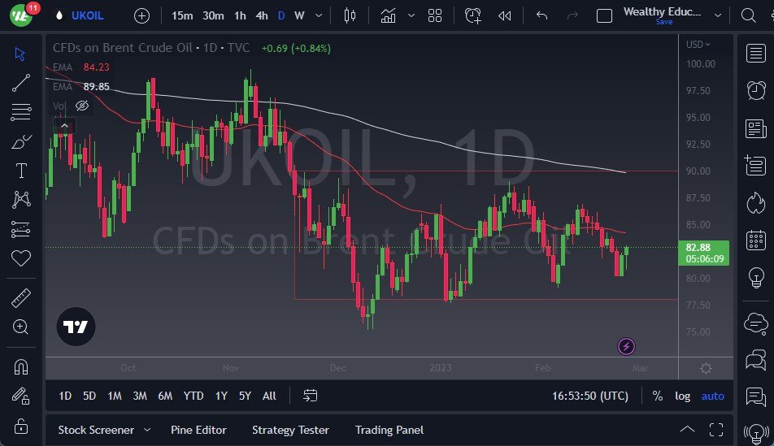The image size is (774, 446).
Task: Click the bar replay rewind icon
Action: (505, 15)
